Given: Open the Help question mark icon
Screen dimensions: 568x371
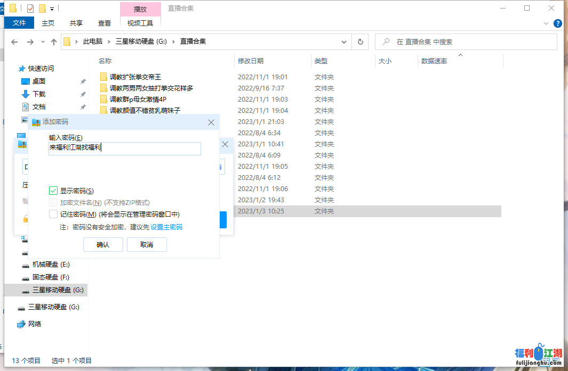Looking at the screenshot, I should point(558,23).
